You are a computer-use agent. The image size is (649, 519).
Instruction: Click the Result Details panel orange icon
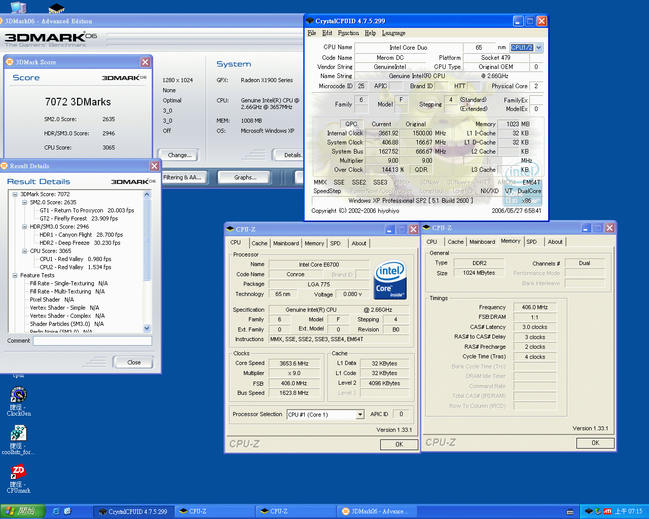tap(5, 166)
